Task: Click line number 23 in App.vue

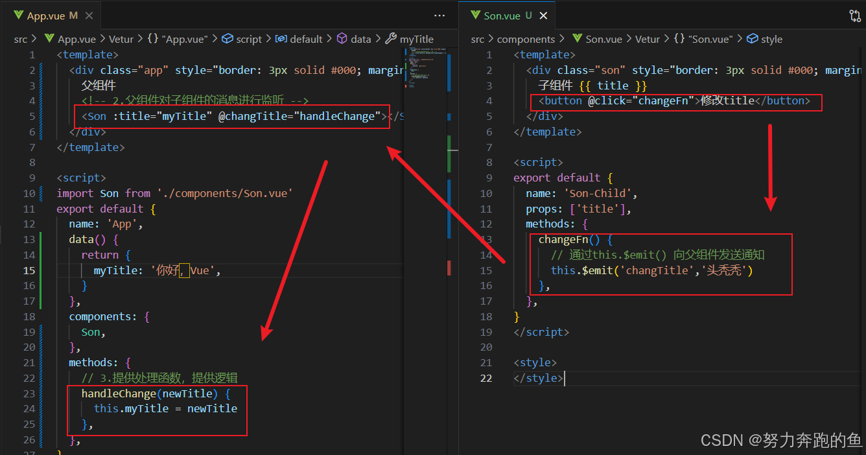Action: click(x=29, y=393)
